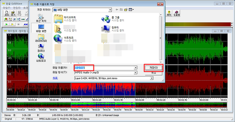Click the 저장(S) save button
The height and width of the screenshot is (122, 235).
click(154, 68)
